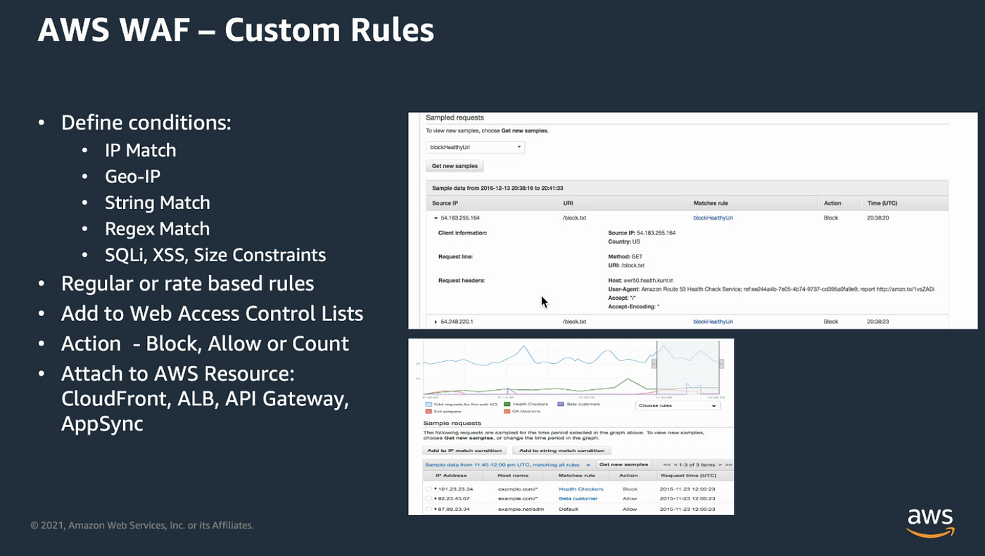Expand the 54.248.220.1 request row
Viewport: 985px width, 556px height.
coord(436,322)
